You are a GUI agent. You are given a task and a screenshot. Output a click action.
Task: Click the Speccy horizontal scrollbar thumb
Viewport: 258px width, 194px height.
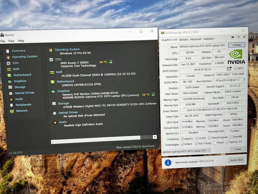click(98, 139)
